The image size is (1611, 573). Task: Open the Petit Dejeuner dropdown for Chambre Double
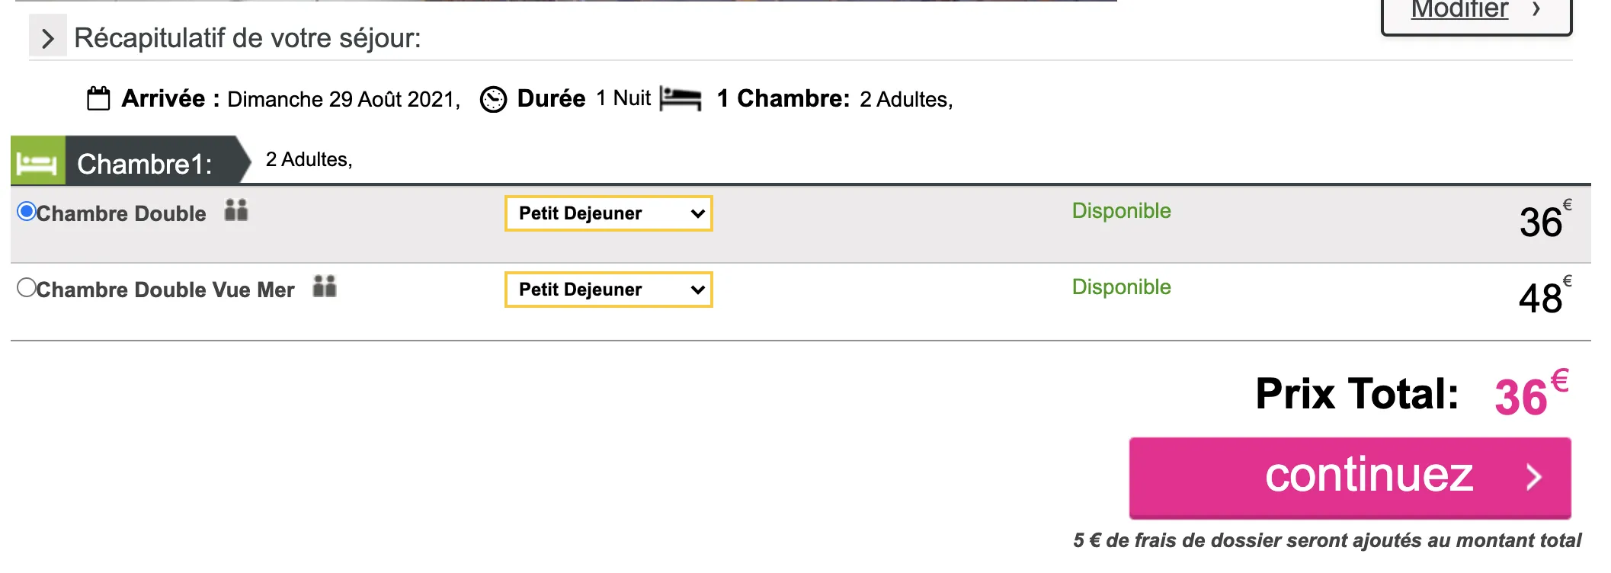(x=608, y=213)
